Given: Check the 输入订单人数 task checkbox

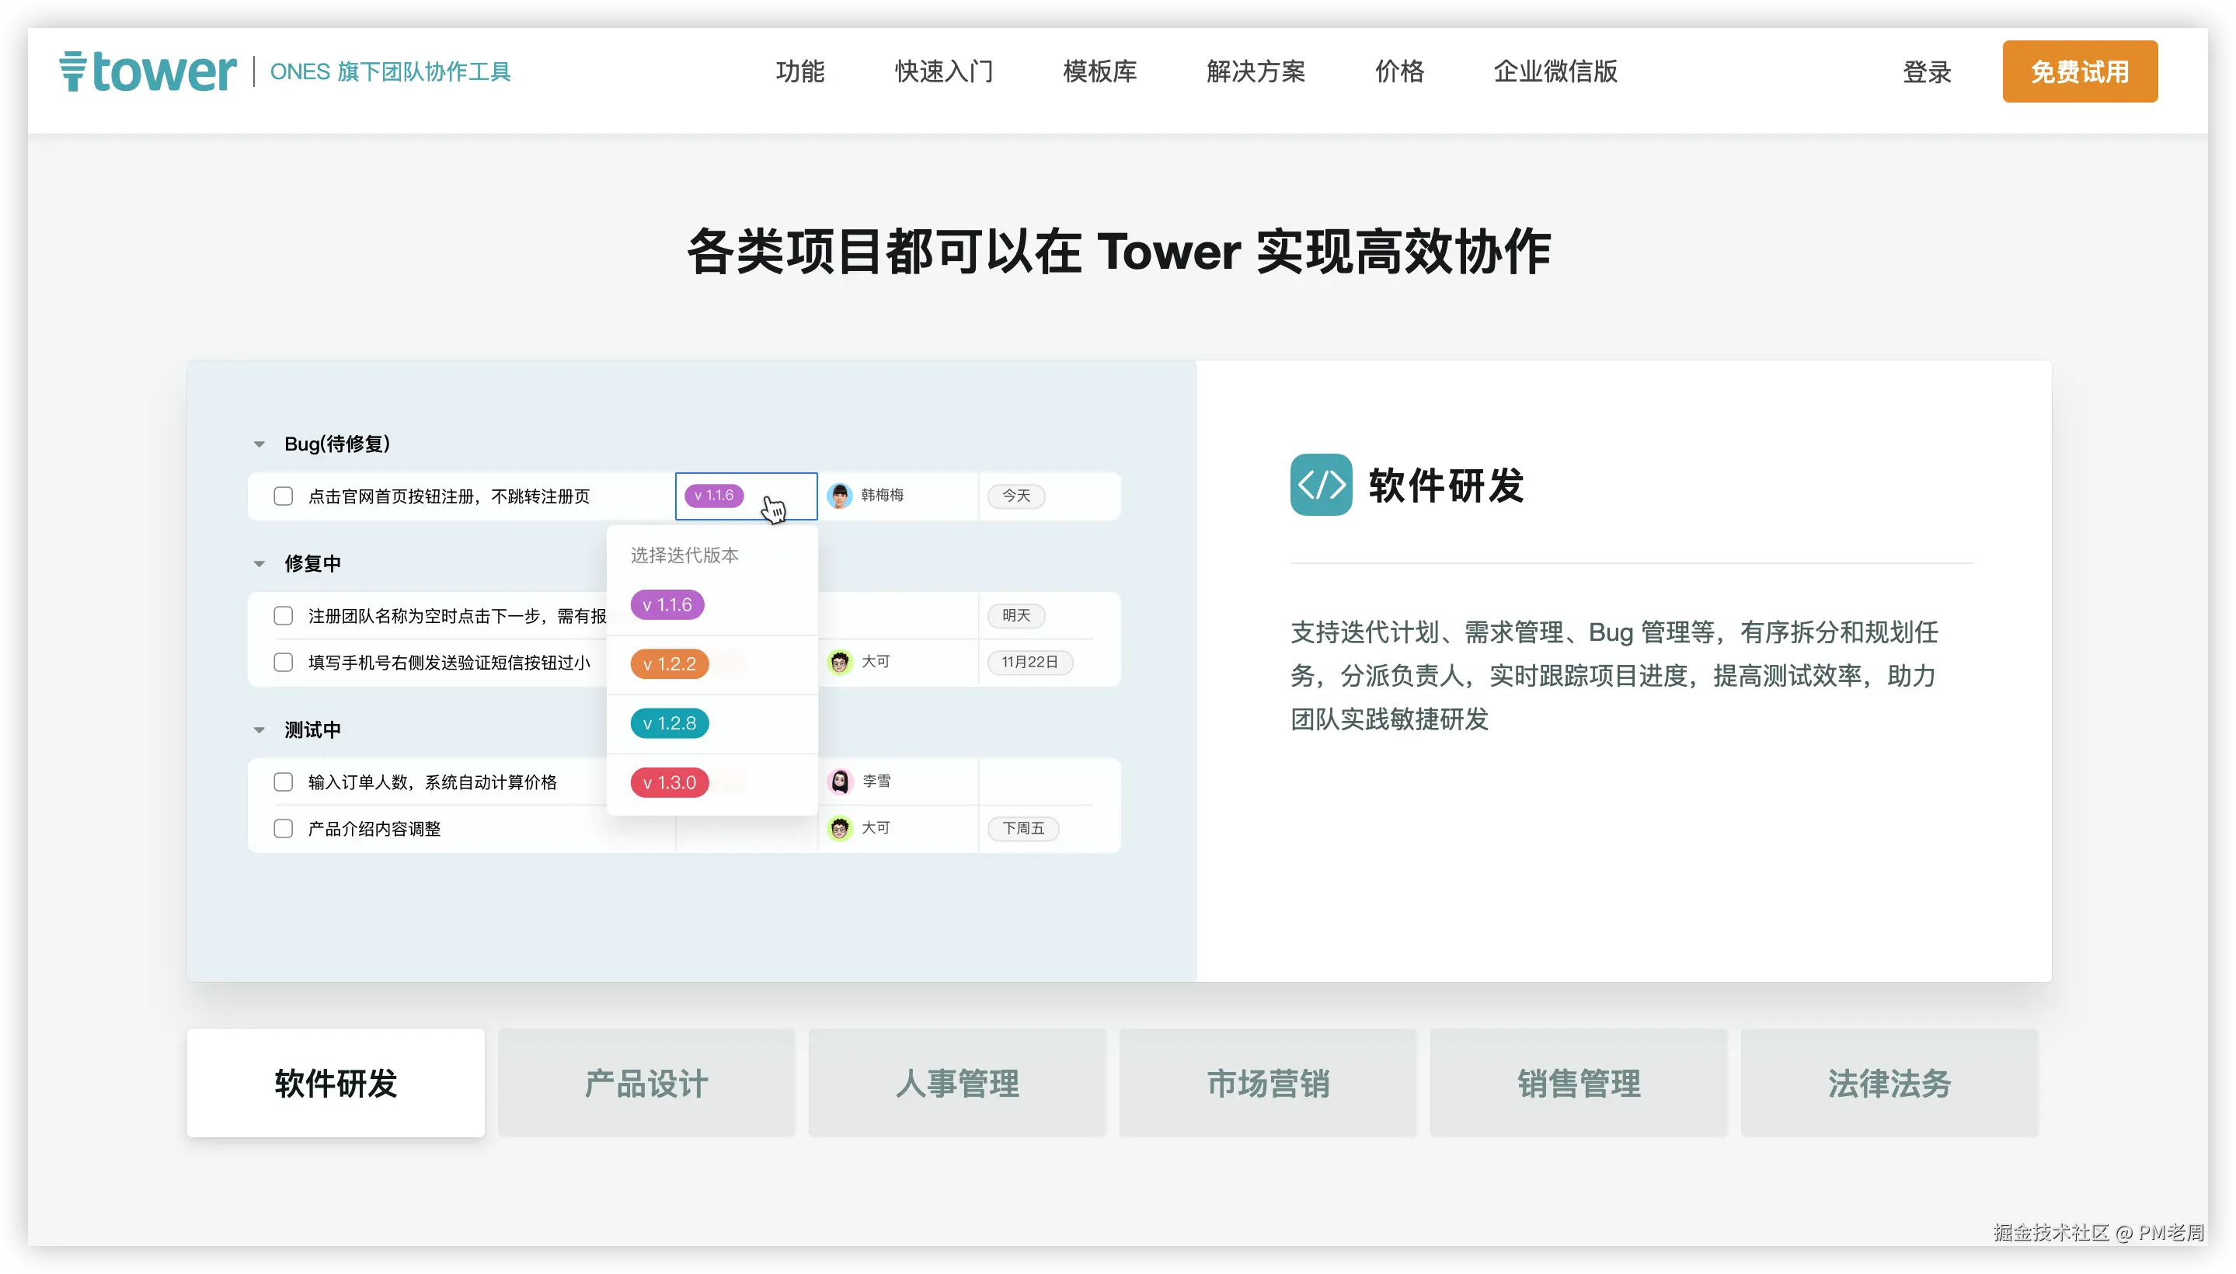Looking at the screenshot, I should click(283, 781).
